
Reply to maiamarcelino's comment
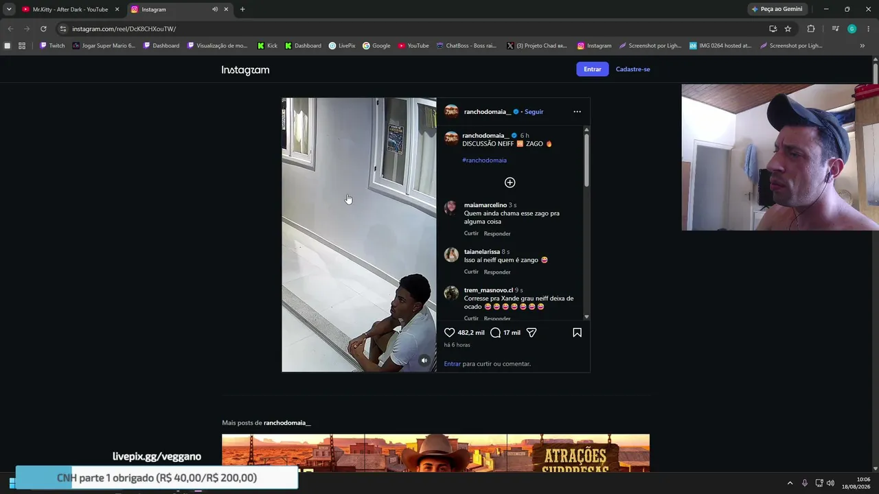(497, 234)
